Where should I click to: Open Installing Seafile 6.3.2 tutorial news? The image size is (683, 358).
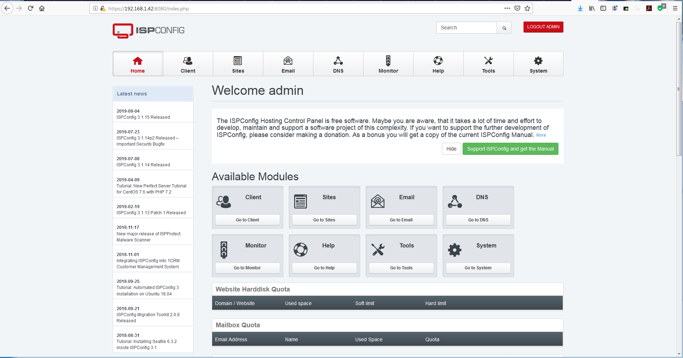tap(147, 344)
